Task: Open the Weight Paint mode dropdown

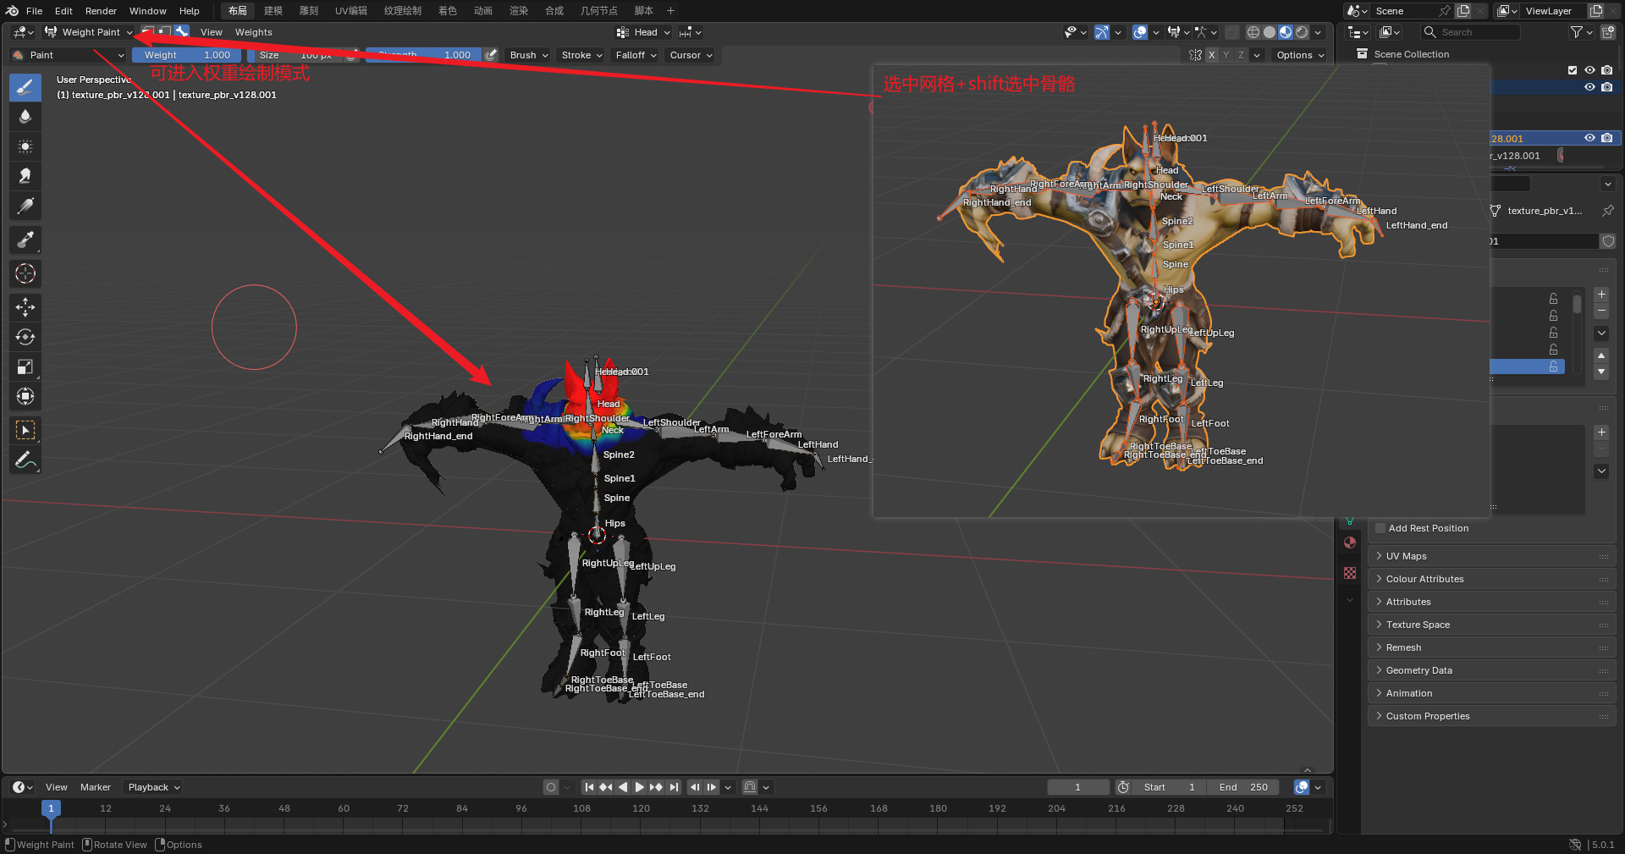Action: [89, 32]
